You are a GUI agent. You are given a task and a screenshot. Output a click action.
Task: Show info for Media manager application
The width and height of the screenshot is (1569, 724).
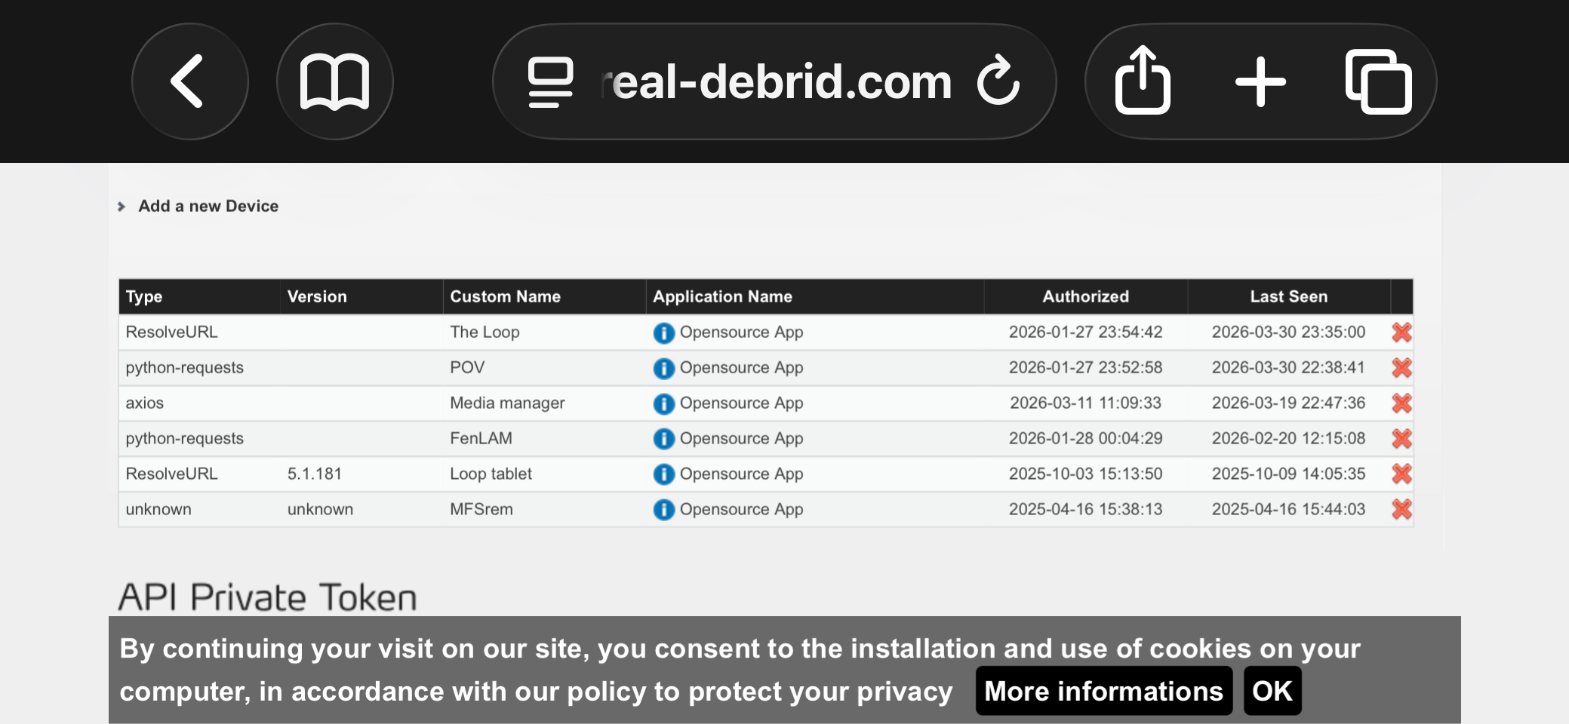(x=663, y=403)
